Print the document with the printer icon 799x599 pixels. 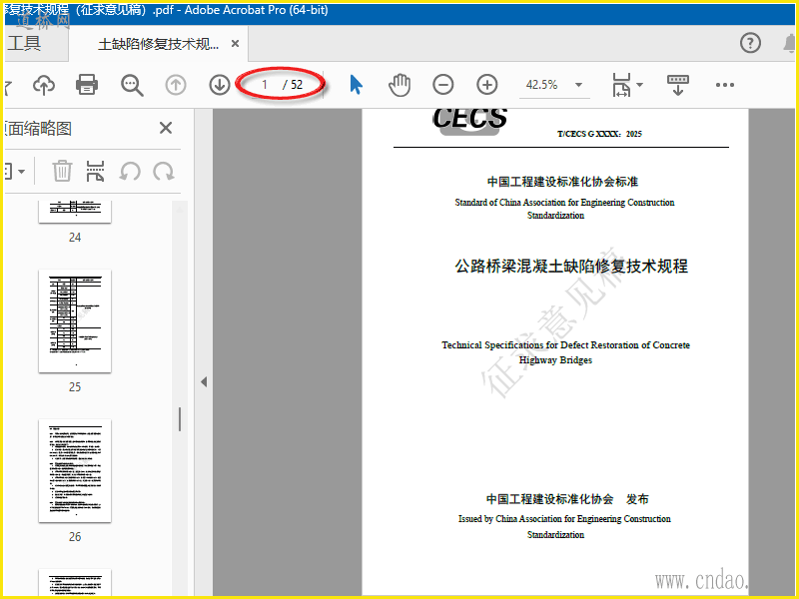tap(87, 85)
